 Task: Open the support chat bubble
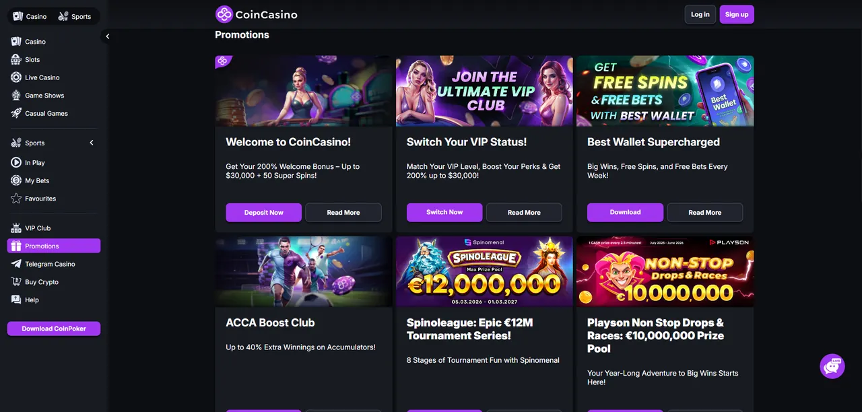(x=832, y=366)
